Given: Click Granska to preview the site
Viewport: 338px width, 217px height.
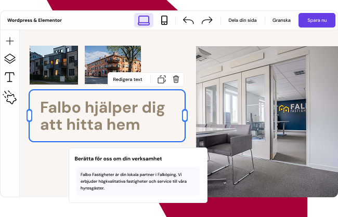Looking at the screenshot, I should pyautogui.click(x=281, y=20).
